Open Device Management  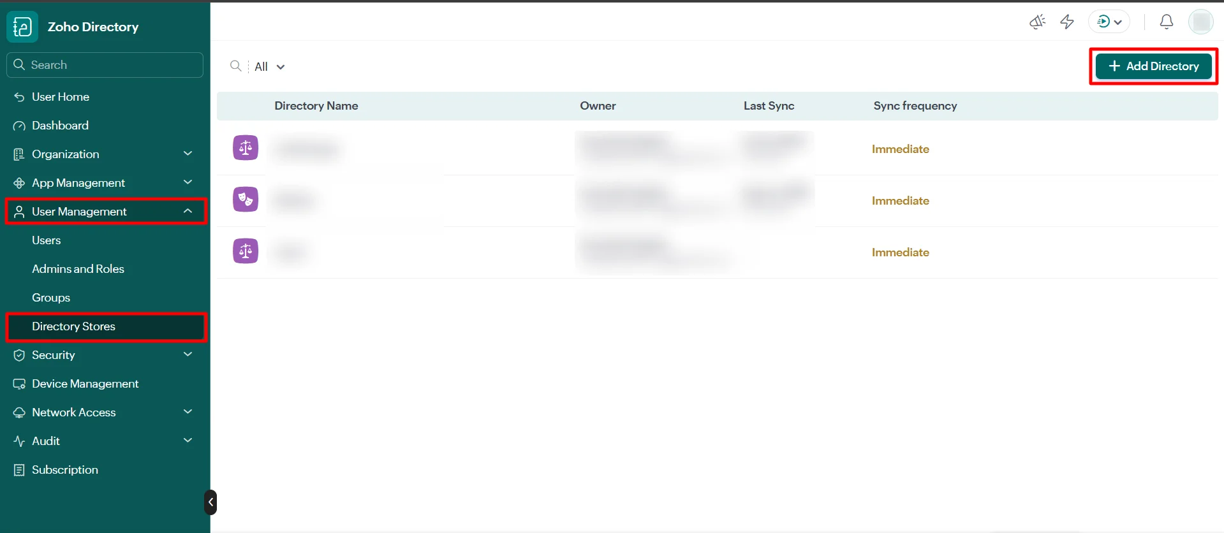click(x=85, y=384)
